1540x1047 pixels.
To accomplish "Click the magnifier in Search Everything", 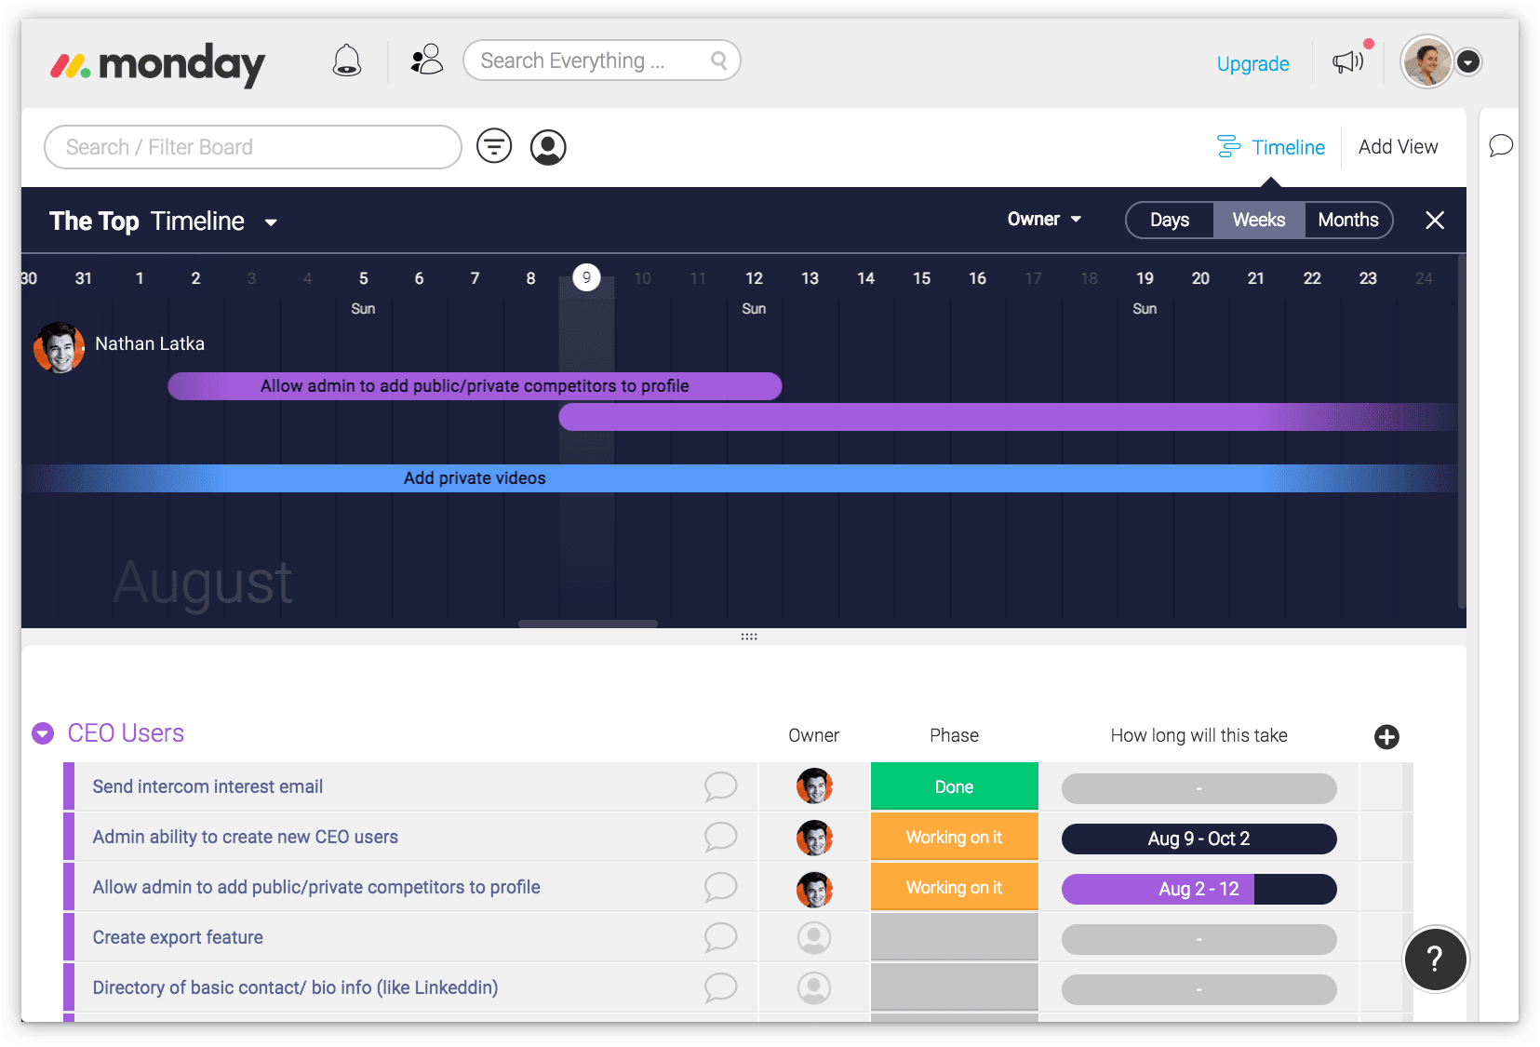I will (718, 60).
